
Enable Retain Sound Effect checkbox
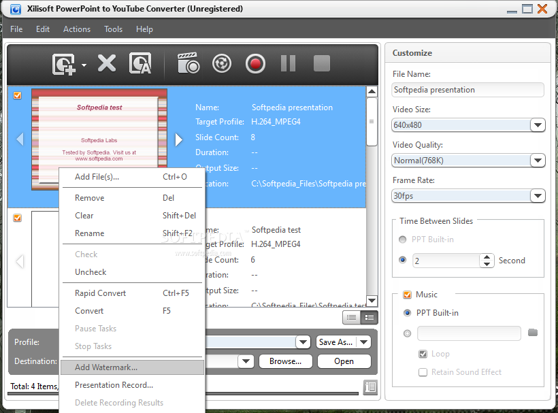coord(423,372)
